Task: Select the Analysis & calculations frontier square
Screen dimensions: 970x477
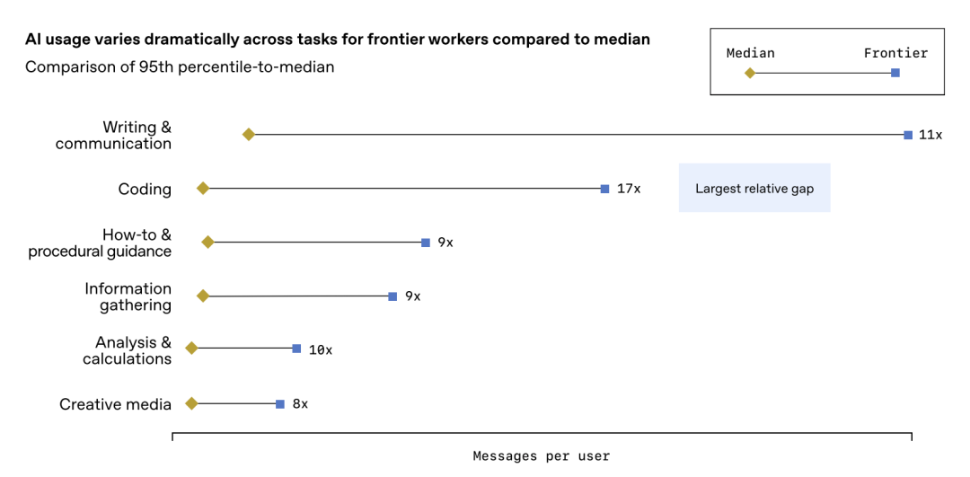Action: [x=296, y=349]
